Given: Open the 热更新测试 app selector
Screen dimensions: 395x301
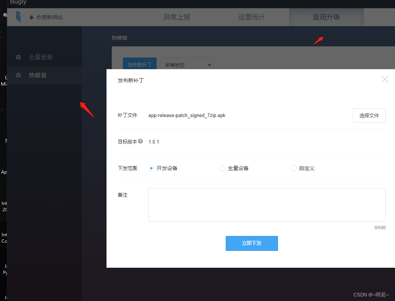Looking at the screenshot, I should point(46,18).
